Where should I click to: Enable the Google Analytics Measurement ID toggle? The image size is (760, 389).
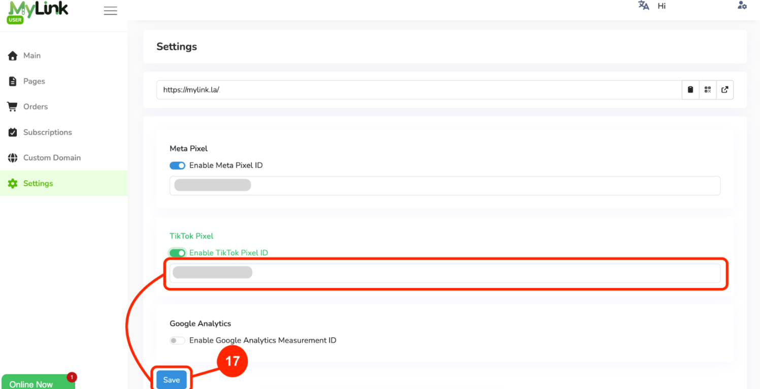[177, 340]
